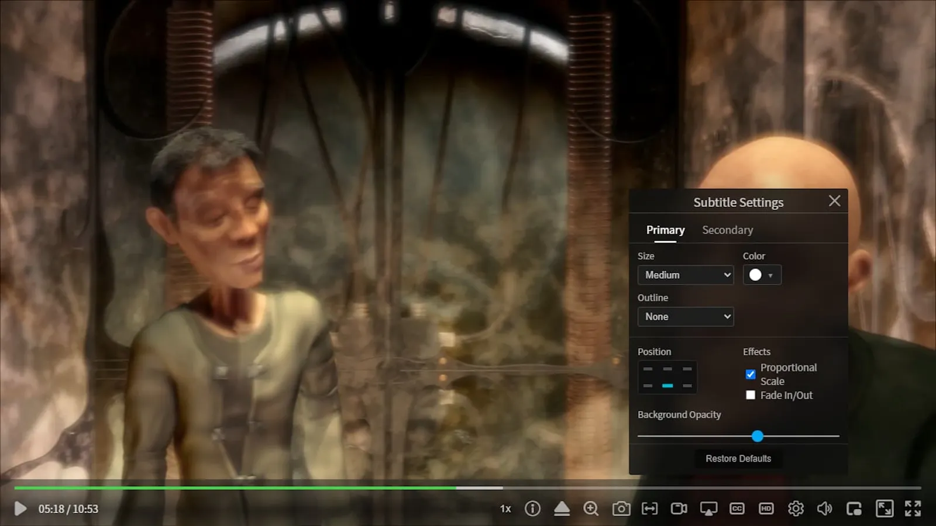
Task: Take a screenshot with the camera icon
Action: click(621, 508)
